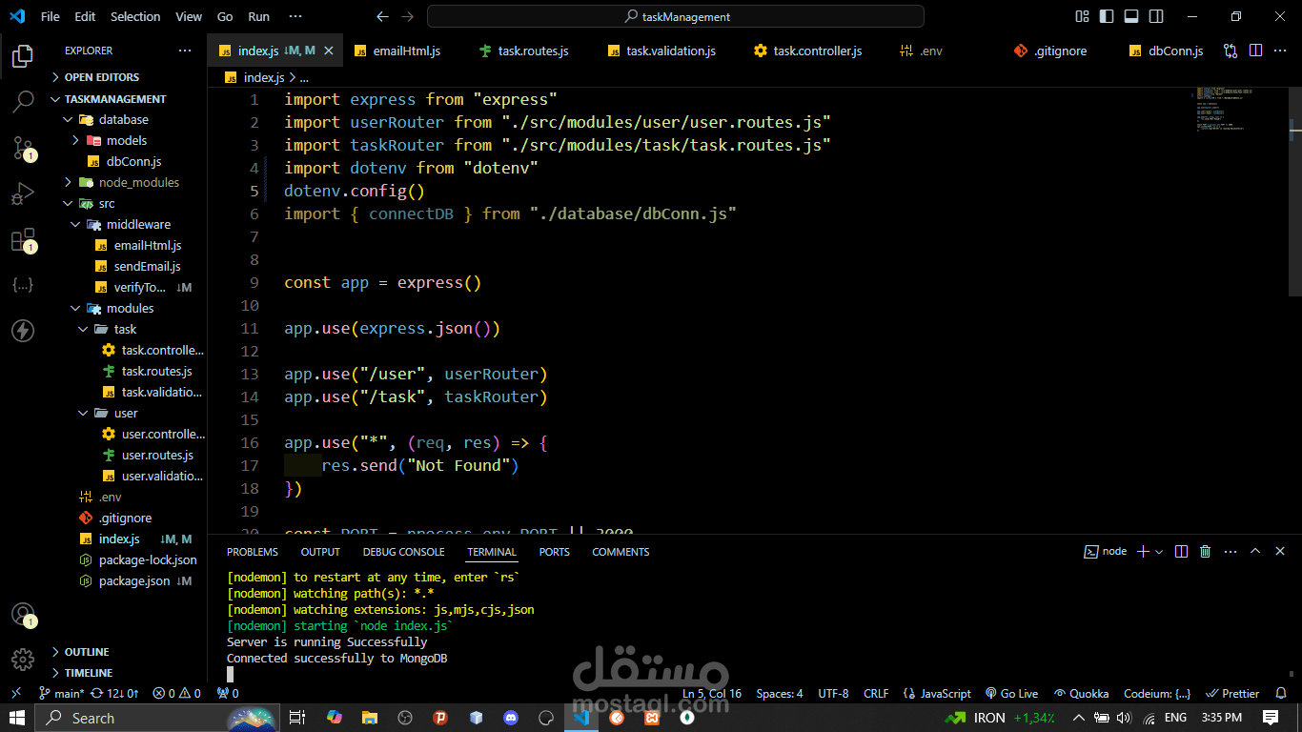Click Spaces: 4 indentation setting
The height and width of the screenshot is (732, 1302).
(780, 693)
